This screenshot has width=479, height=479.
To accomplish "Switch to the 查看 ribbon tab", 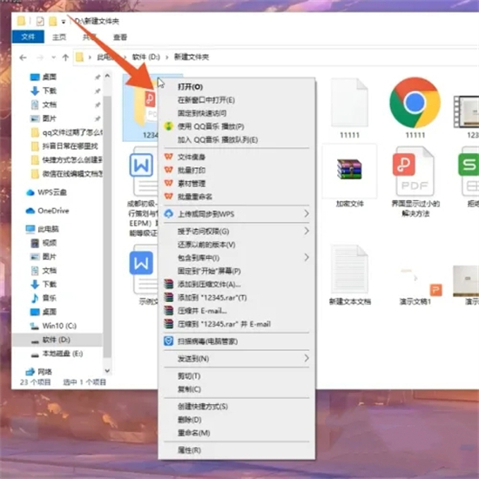I will [x=120, y=37].
